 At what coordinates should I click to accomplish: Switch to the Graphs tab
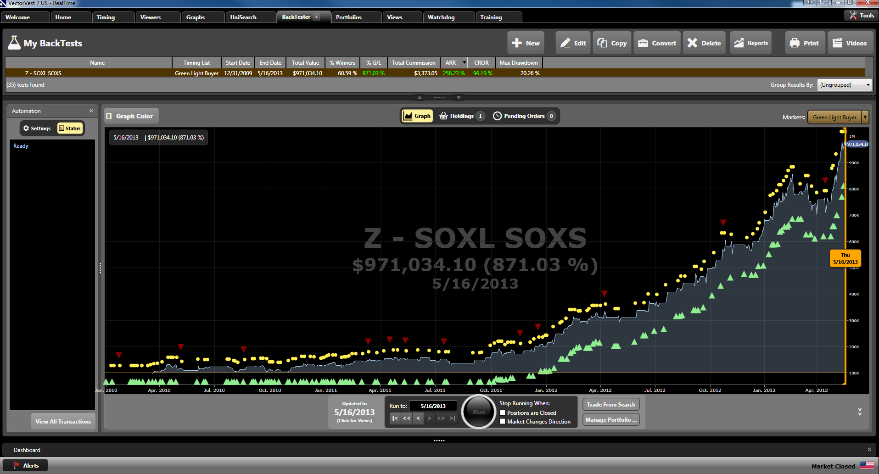click(202, 17)
